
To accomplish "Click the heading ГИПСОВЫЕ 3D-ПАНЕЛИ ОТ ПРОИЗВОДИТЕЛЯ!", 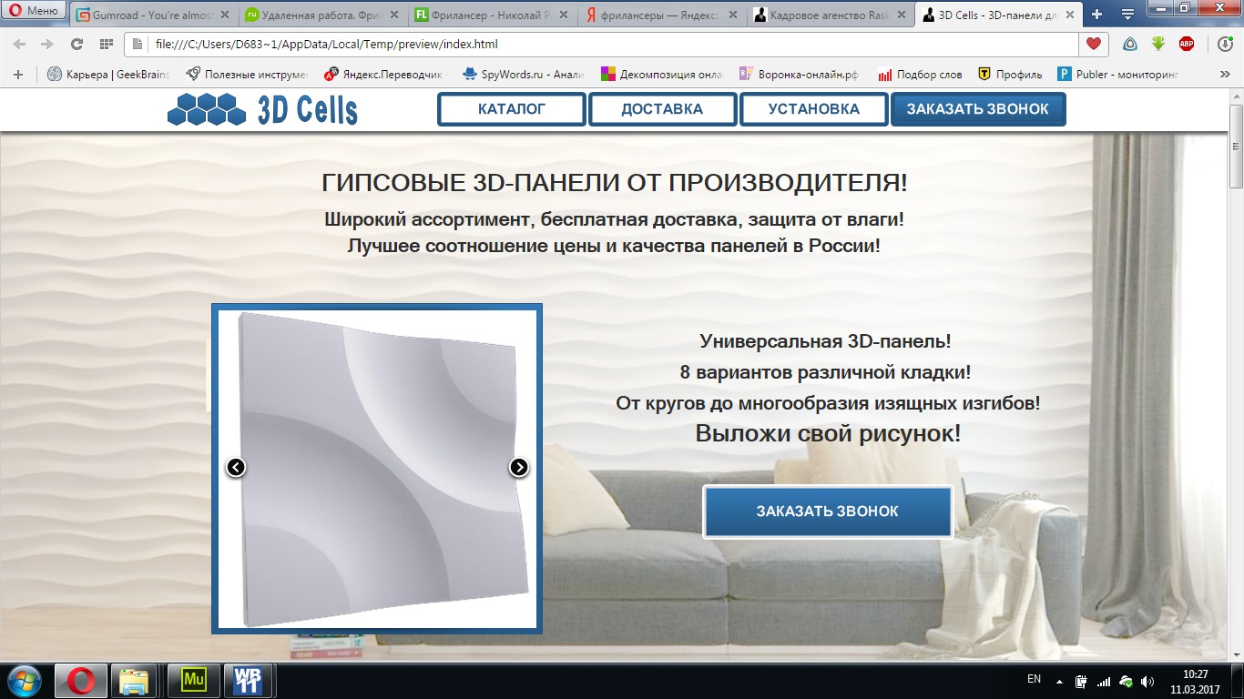I will (615, 183).
